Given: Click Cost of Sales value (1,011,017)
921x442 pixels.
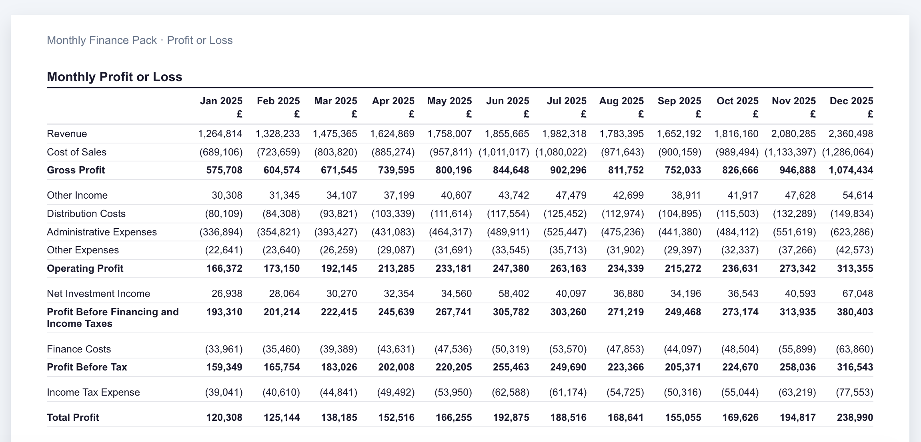Looking at the screenshot, I should (504, 152).
